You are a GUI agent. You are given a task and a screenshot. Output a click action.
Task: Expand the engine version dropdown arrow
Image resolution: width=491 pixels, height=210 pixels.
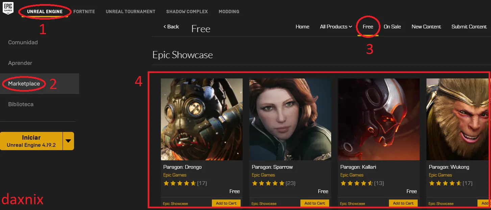click(x=68, y=141)
